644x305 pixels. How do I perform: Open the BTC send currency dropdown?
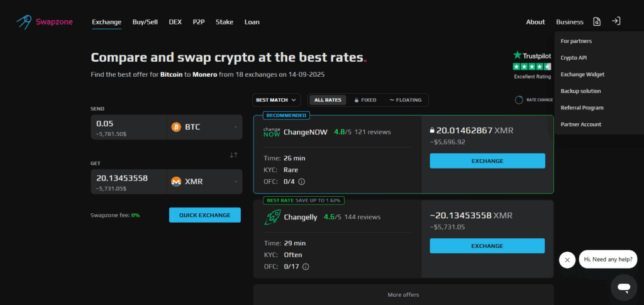pyautogui.click(x=204, y=127)
